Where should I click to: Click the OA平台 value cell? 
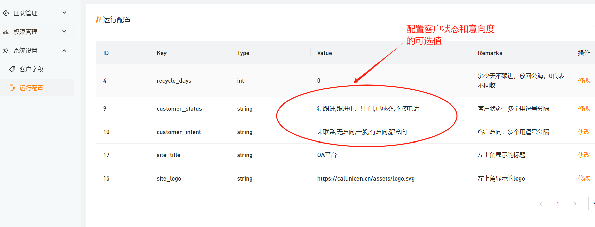click(x=327, y=155)
